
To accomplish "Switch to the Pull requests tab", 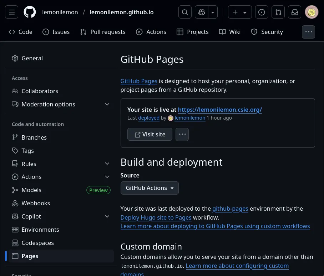I will pos(103,32).
